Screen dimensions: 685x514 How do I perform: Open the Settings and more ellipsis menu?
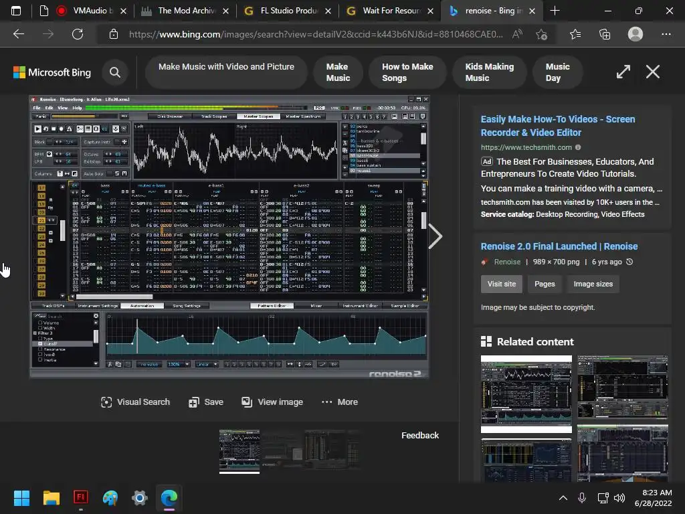coord(666,34)
